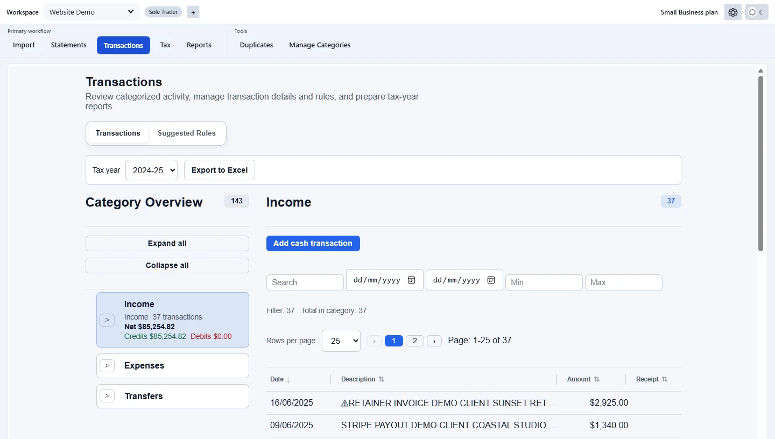This screenshot has height=439, width=775.
Task: Click the $1,340.00 amount cell
Action: [x=609, y=425]
